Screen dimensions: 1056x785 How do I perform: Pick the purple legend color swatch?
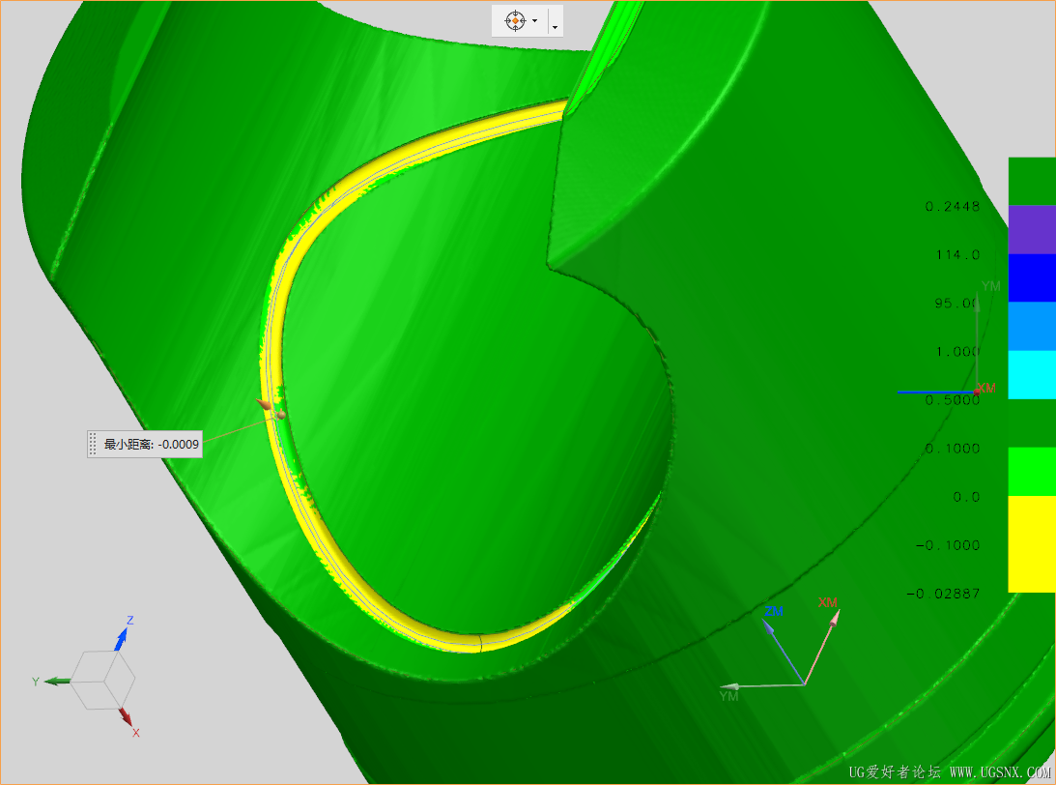[1032, 230]
